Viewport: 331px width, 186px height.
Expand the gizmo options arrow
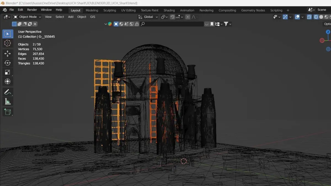291,17
